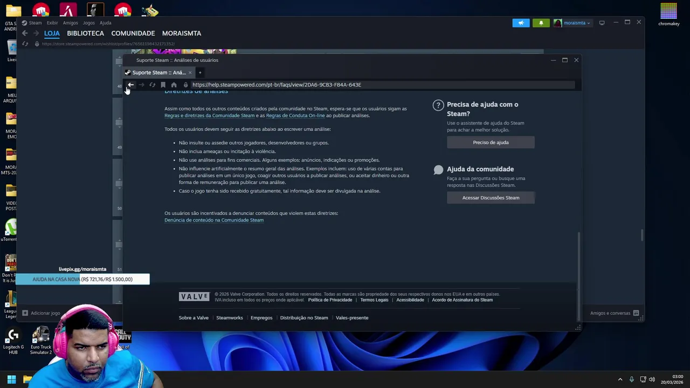Refresh the Steam store page
This screenshot has height=388, width=690.
click(x=25, y=44)
